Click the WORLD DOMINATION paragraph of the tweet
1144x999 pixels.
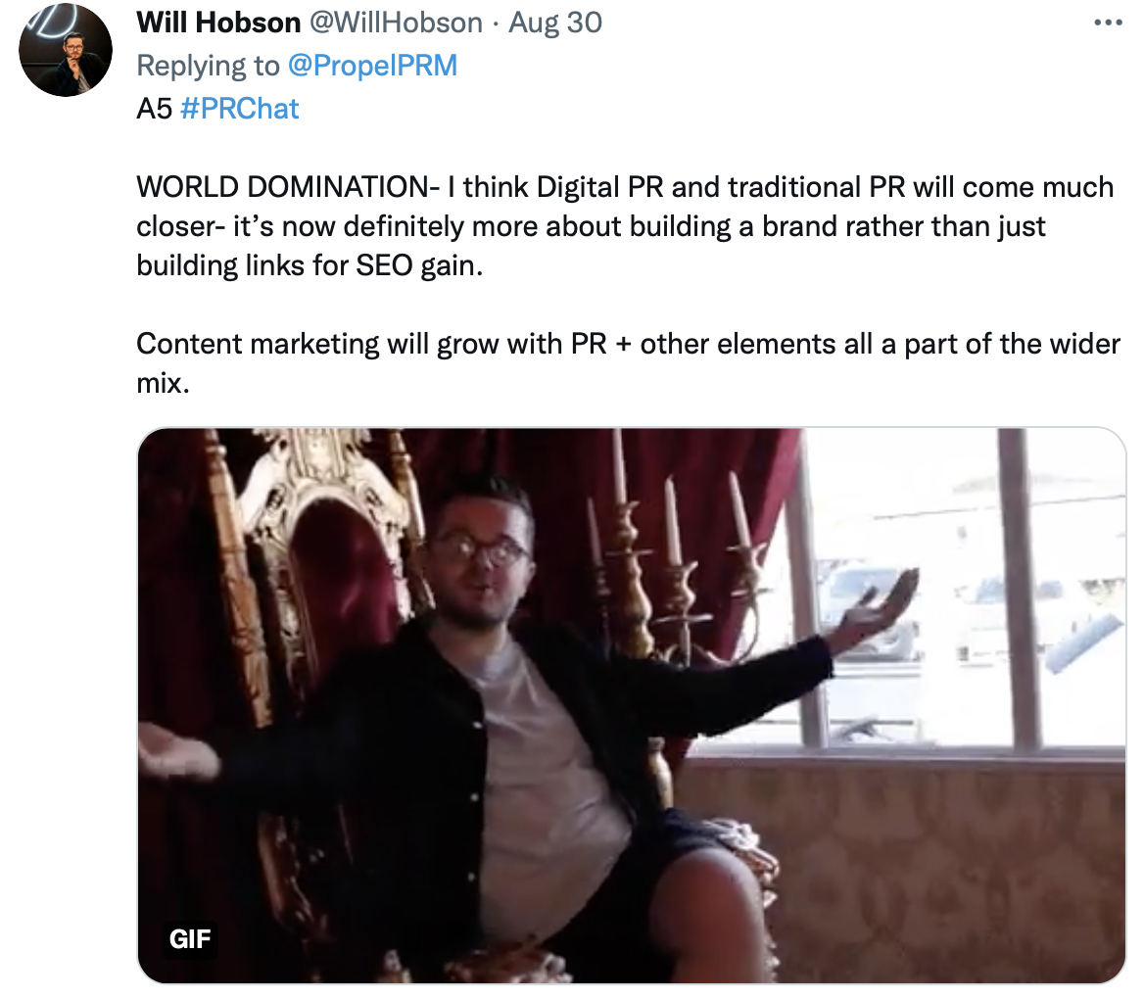point(625,226)
